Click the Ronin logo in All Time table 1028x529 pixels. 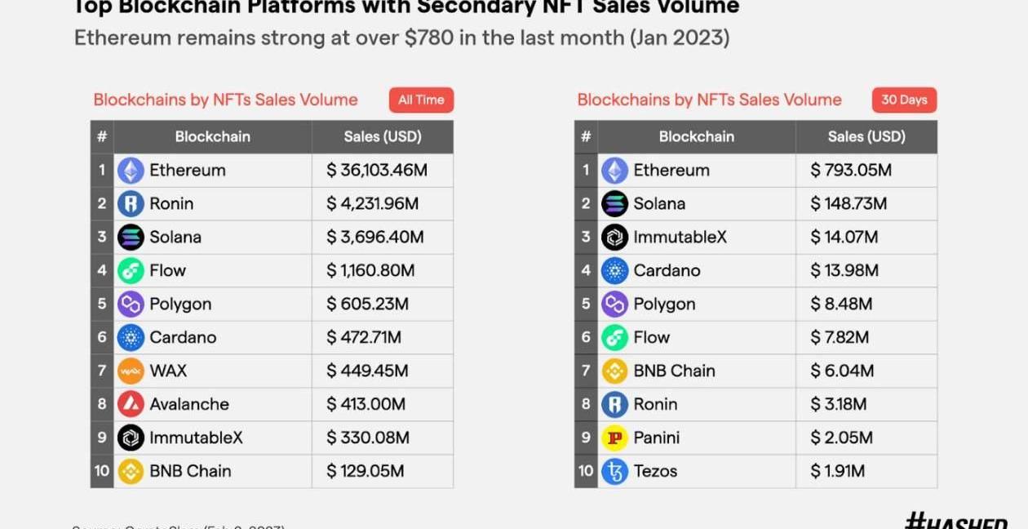(x=131, y=204)
